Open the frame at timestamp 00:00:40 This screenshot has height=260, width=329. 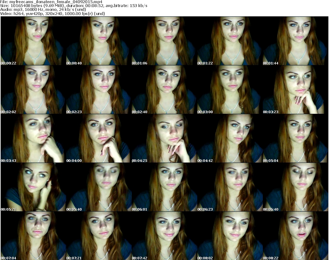click(x=99, y=41)
